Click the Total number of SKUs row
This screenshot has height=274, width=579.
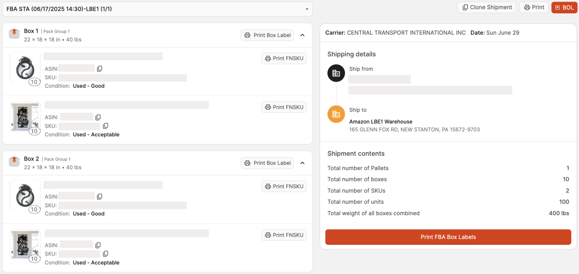pyautogui.click(x=448, y=191)
